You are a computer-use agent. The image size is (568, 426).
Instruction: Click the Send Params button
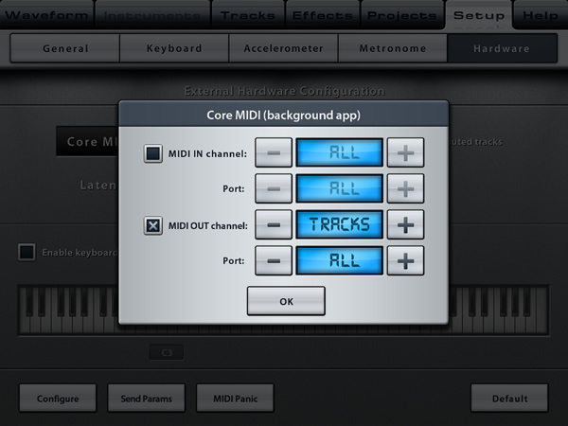147,399
